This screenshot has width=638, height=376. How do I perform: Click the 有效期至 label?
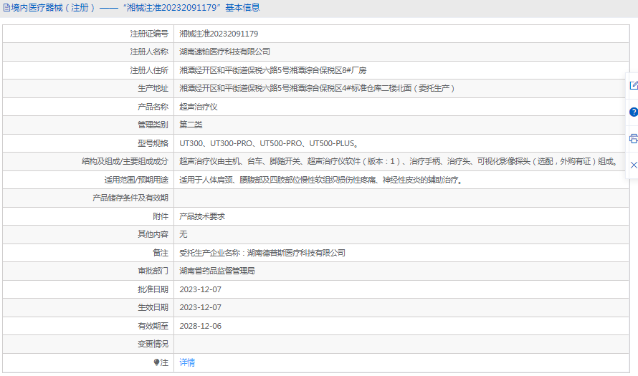[x=153, y=326]
